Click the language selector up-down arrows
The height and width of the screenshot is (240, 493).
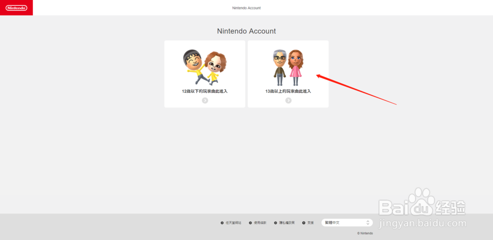pyautogui.click(x=368, y=223)
